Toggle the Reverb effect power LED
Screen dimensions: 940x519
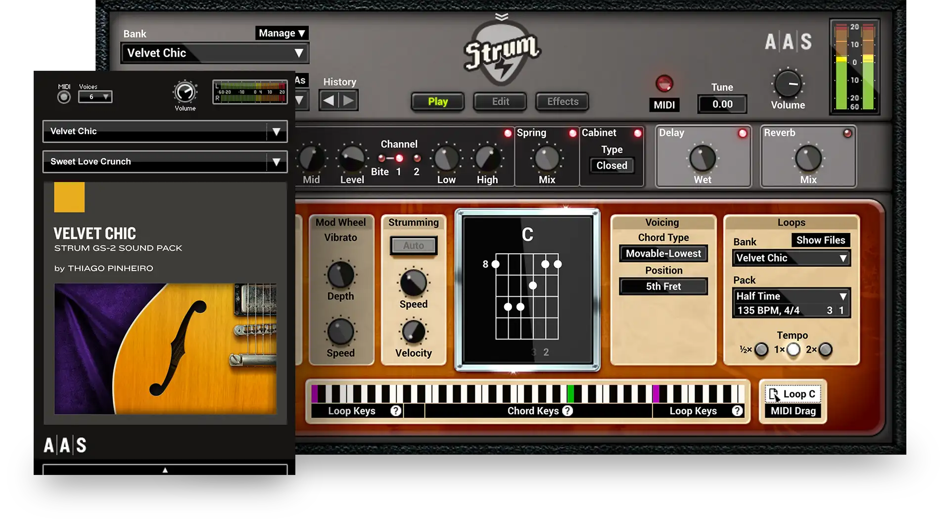click(847, 133)
